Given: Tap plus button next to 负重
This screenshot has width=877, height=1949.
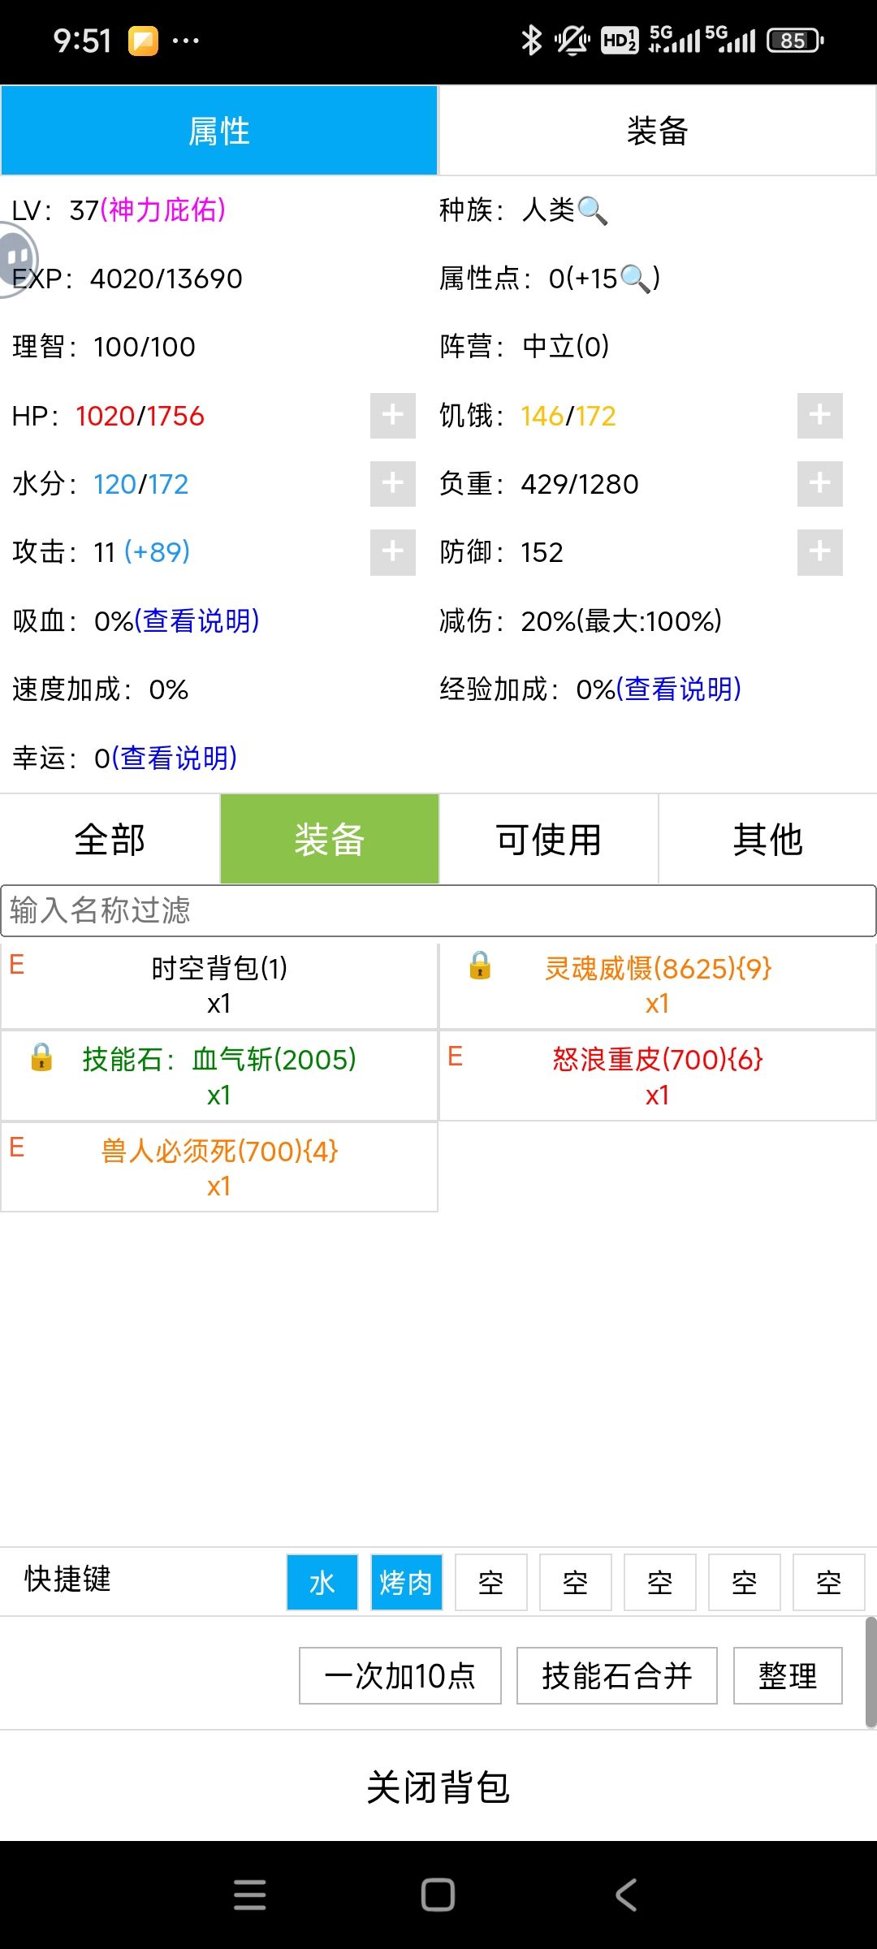Looking at the screenshot, I should [x=820, y=484].
